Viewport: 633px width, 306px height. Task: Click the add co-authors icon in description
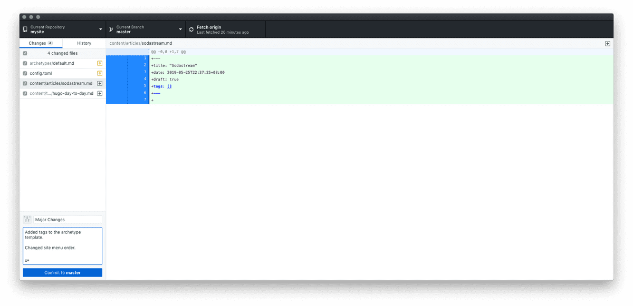click(27, 260)
